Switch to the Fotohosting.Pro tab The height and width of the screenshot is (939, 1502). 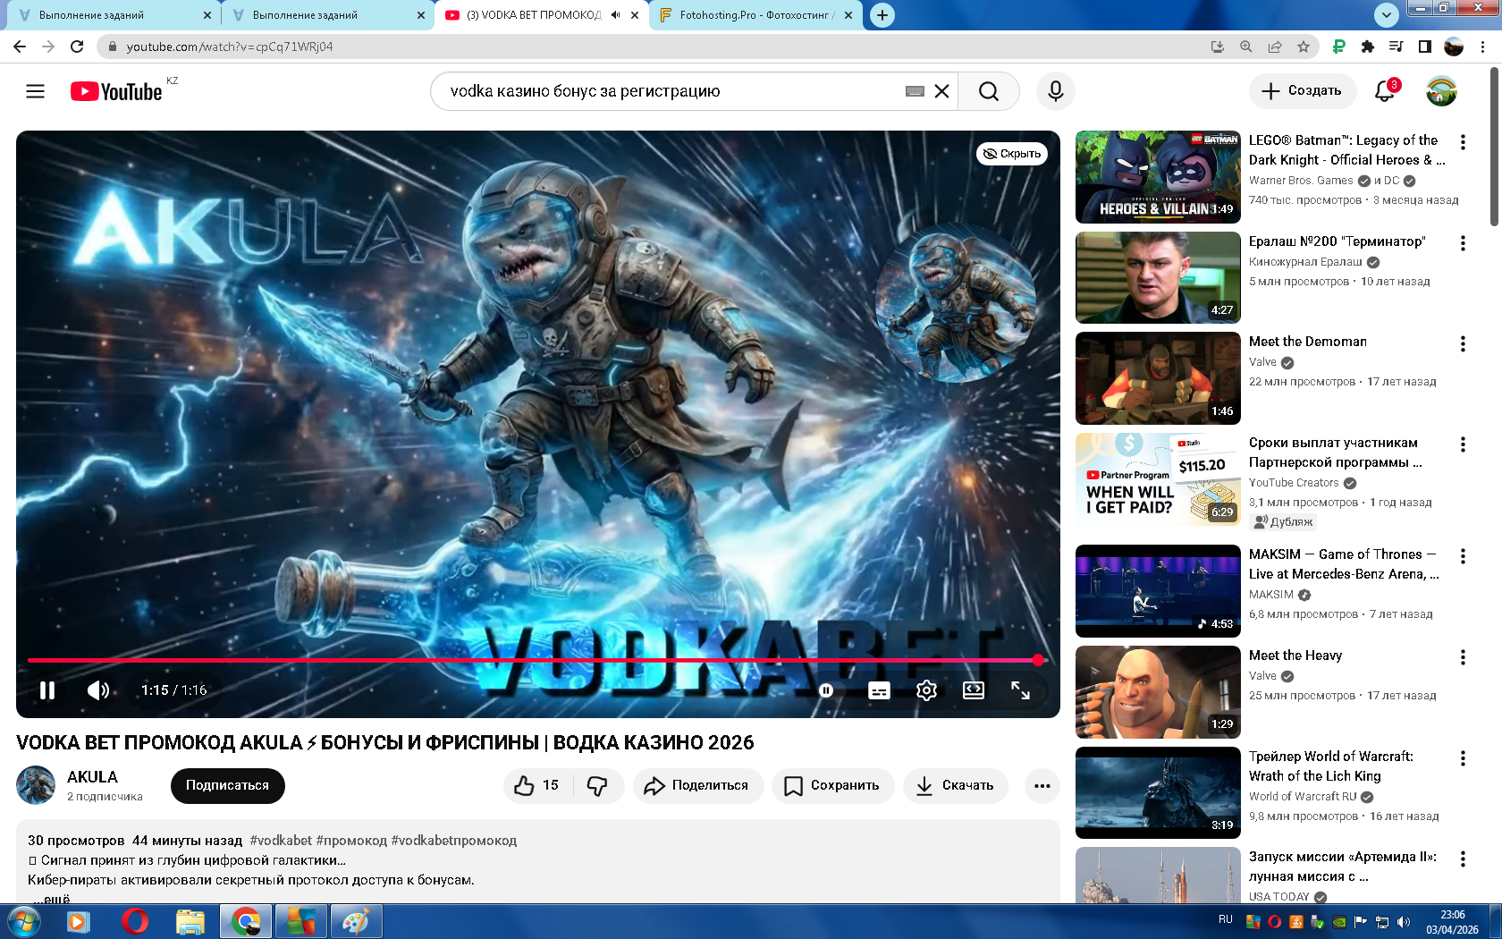(x=755, y=15)
